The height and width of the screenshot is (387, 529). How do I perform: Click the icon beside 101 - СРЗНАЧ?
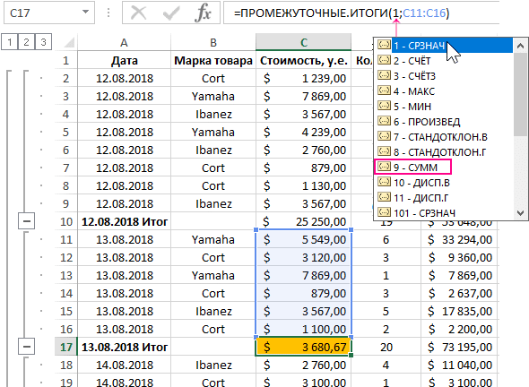(x=384, y=212)
